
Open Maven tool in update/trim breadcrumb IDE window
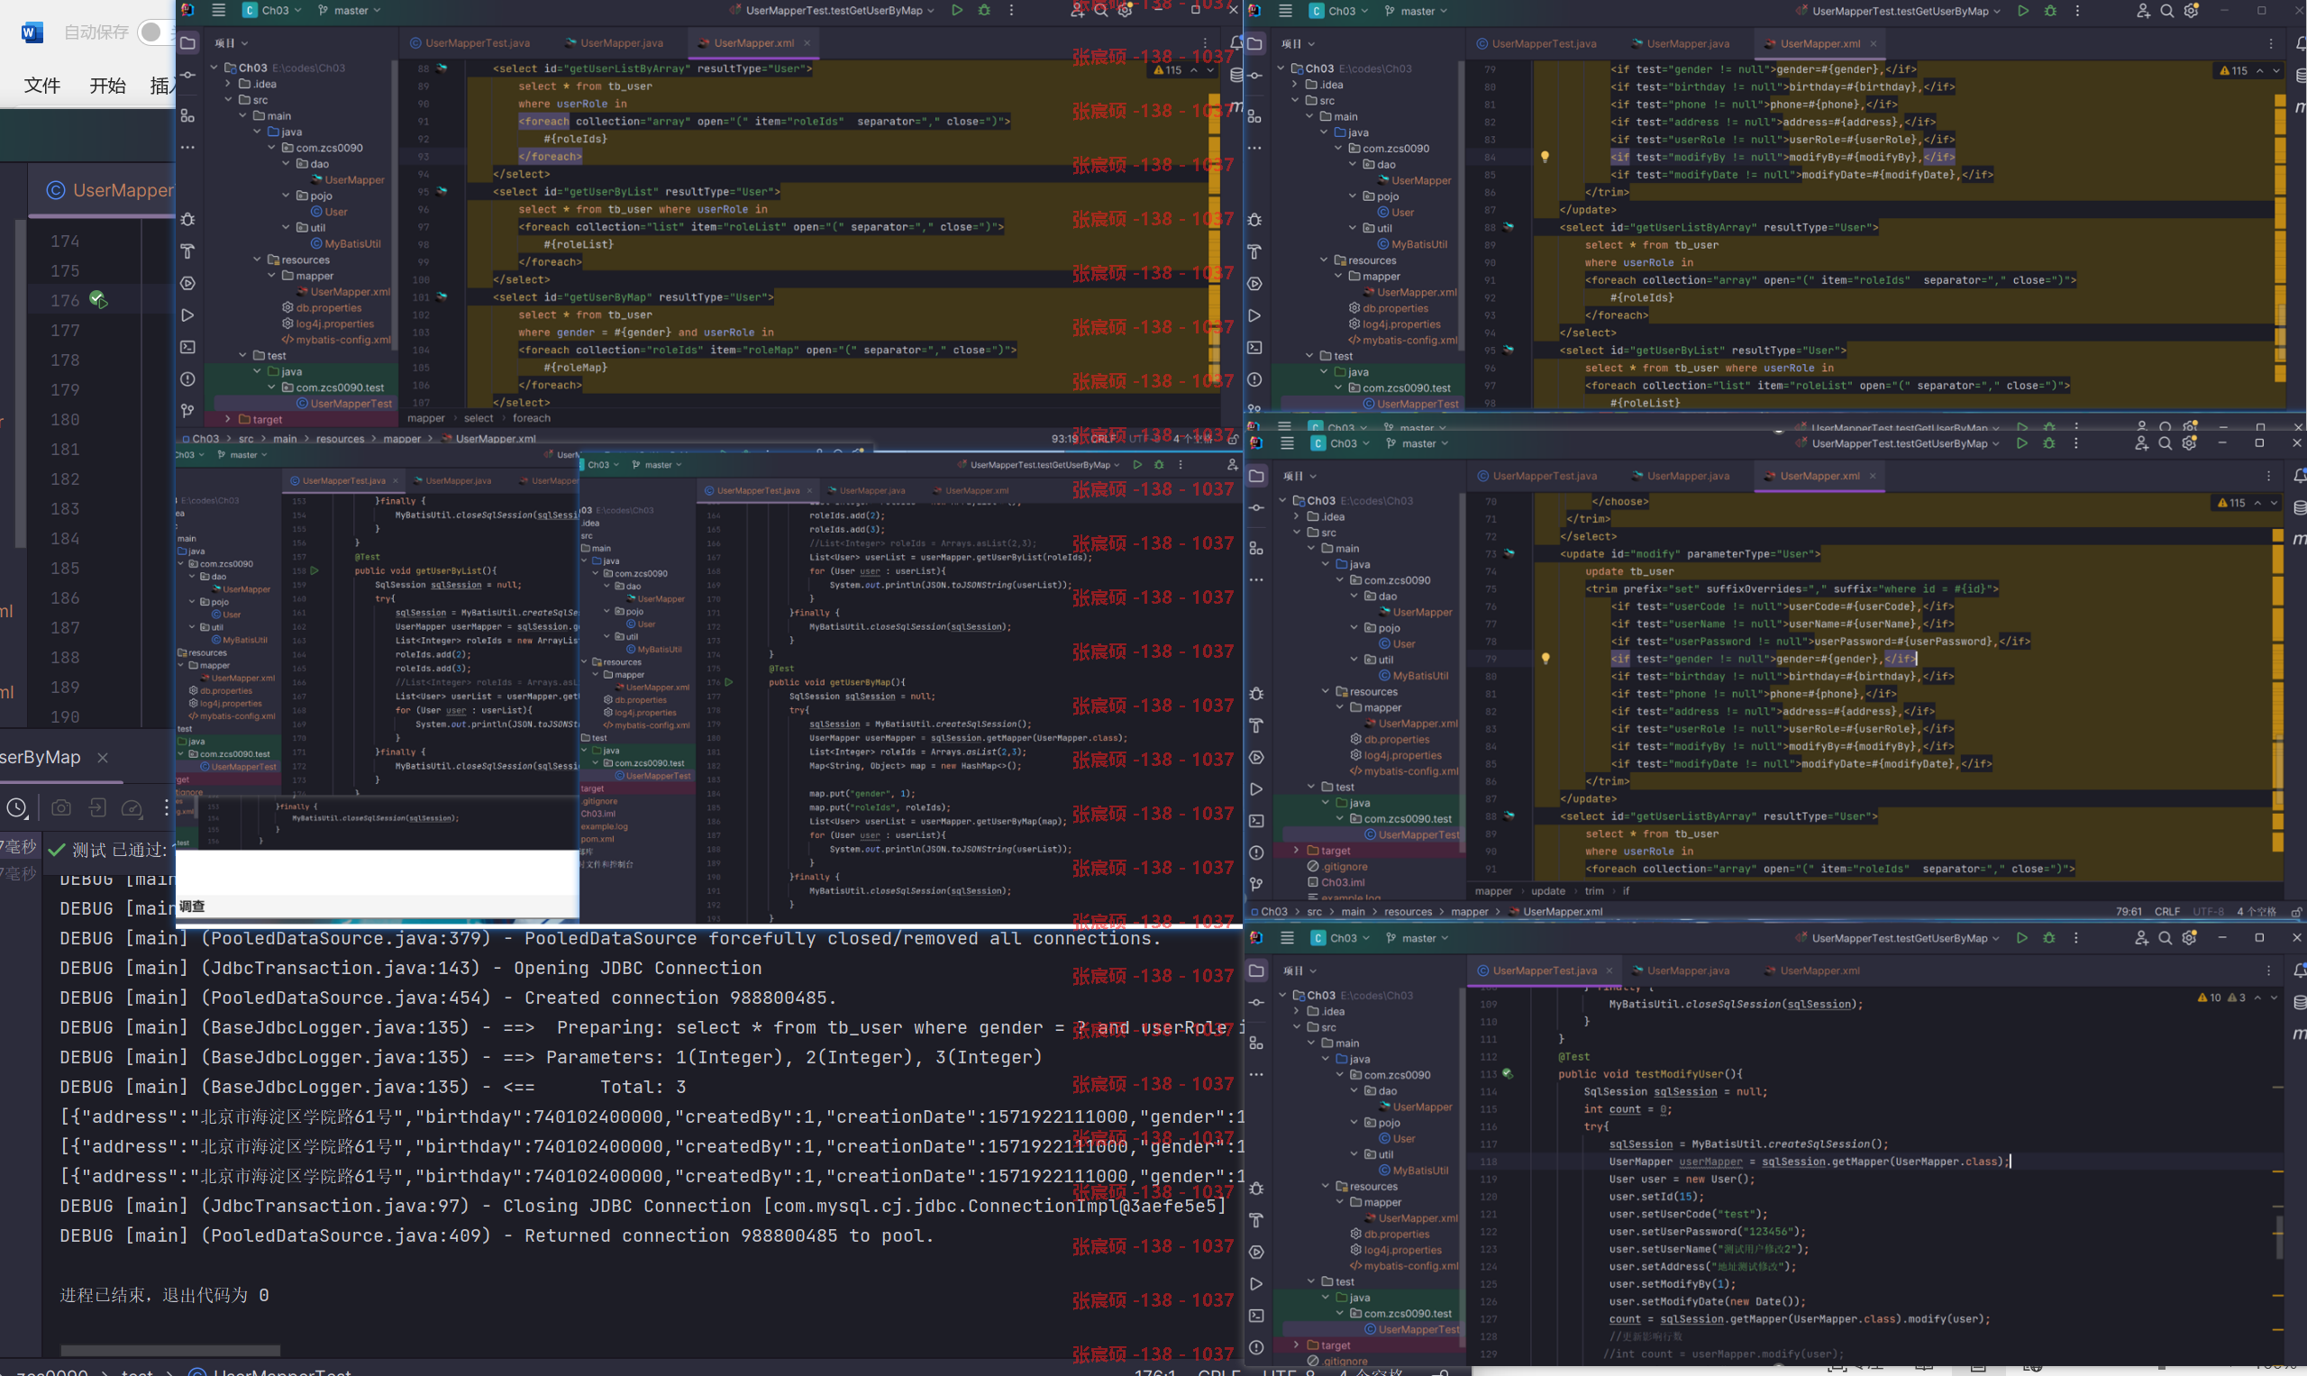2299,539
